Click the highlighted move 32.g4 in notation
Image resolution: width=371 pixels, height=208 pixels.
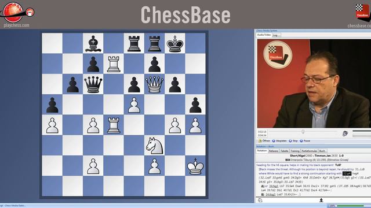[347, 173]
